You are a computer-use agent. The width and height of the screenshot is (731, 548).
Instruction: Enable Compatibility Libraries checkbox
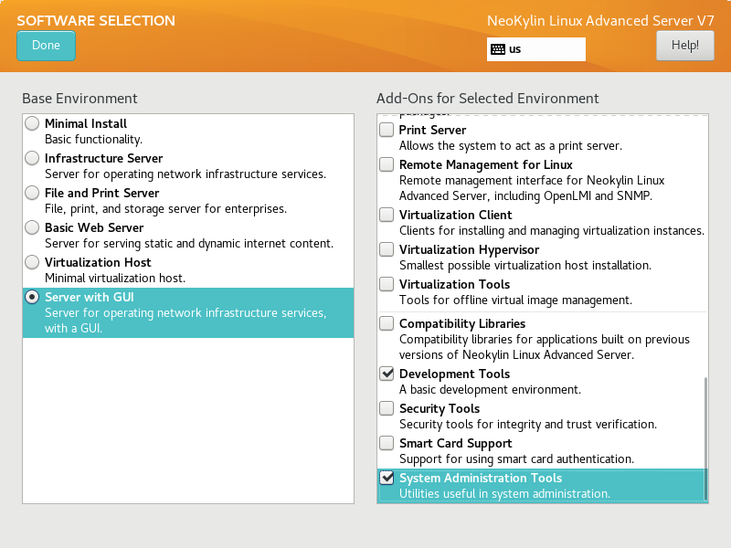click(x=387, y=323)
